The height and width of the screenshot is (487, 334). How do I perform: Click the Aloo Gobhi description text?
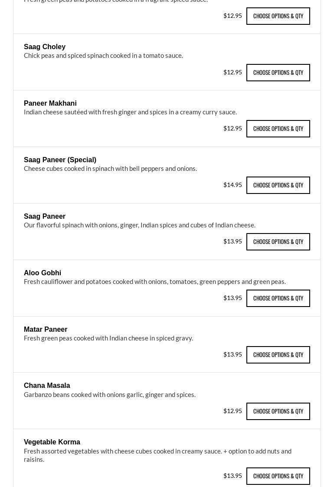click(x=155, y=281)
